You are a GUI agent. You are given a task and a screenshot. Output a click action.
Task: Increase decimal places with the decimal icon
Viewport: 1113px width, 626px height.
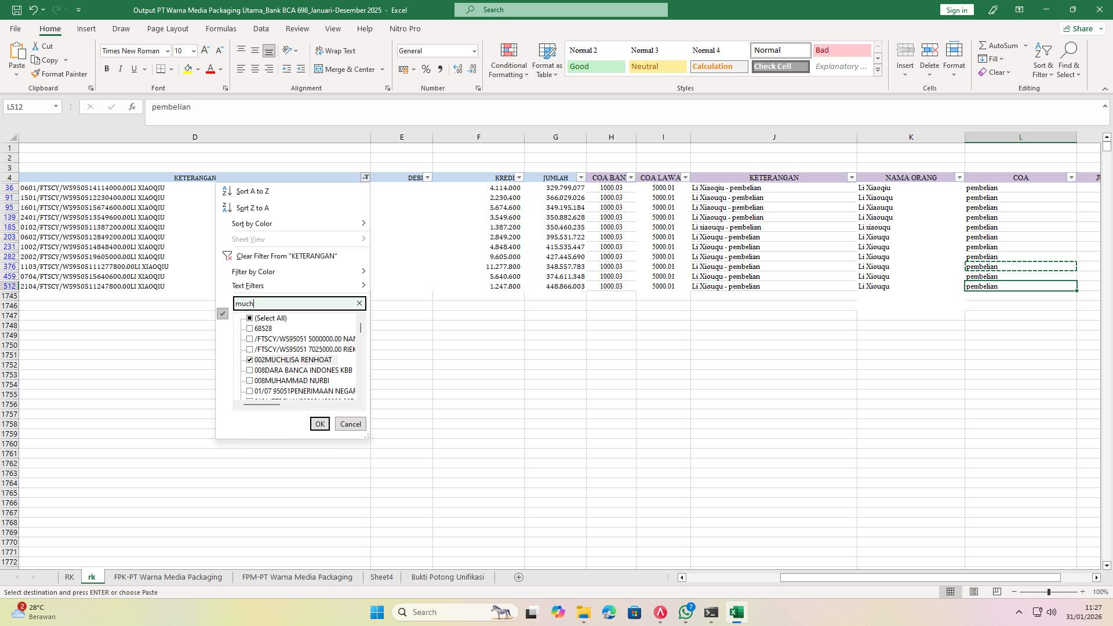(458, 69)
